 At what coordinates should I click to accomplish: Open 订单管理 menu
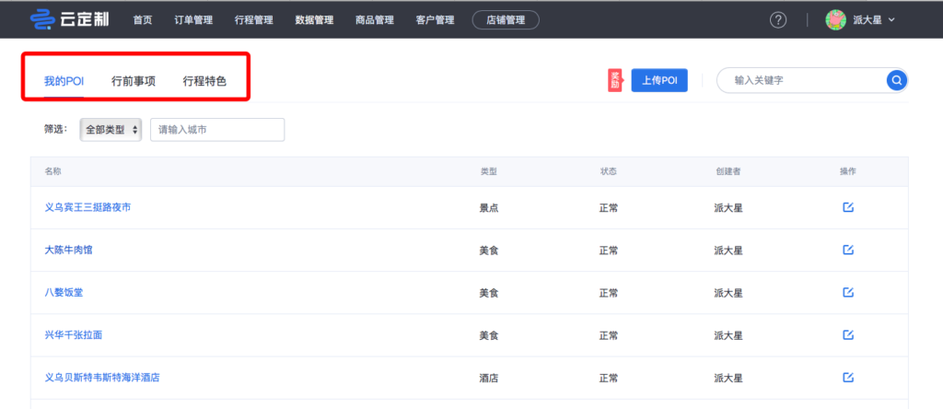(x=193, y=20)
